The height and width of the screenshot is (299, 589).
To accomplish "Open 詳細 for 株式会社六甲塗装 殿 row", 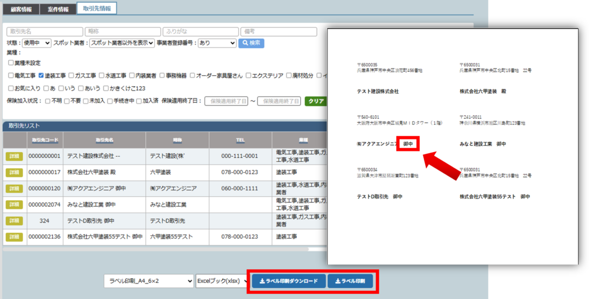I will [x=14, y=172].
